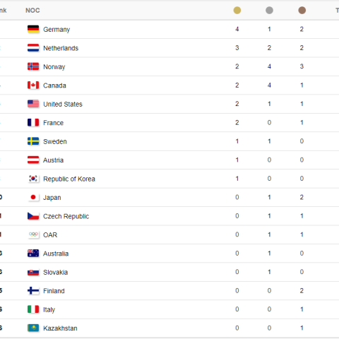Click the Kazakhstan flag icon
Image resolution: width=339 pixels, height=339 pixels.
[33, 328]
